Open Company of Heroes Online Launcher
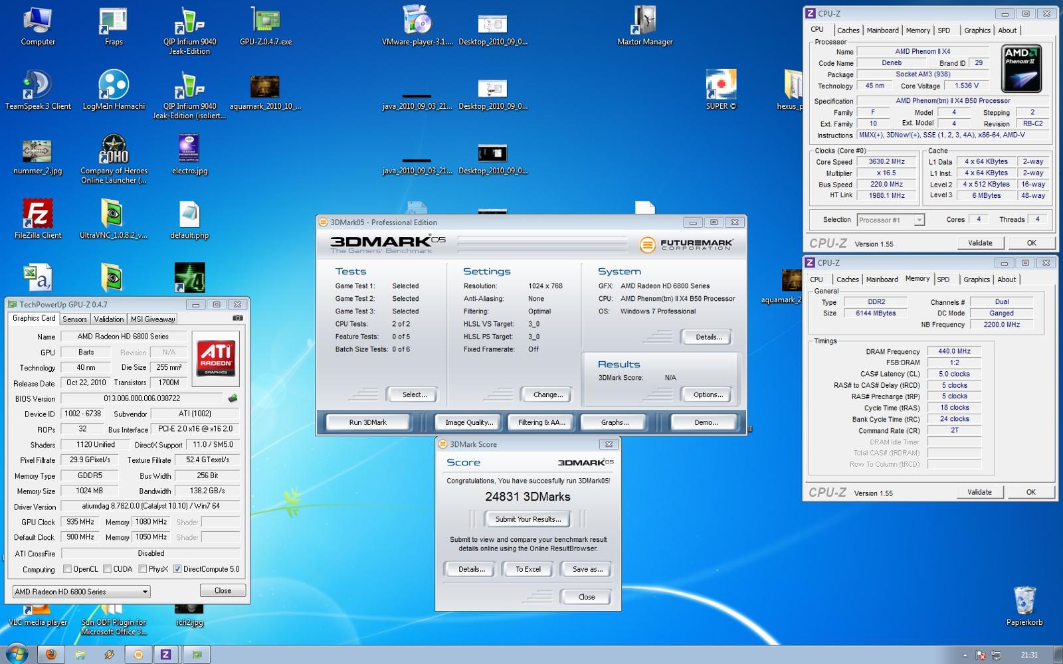1063x664 pixels. 114,159
